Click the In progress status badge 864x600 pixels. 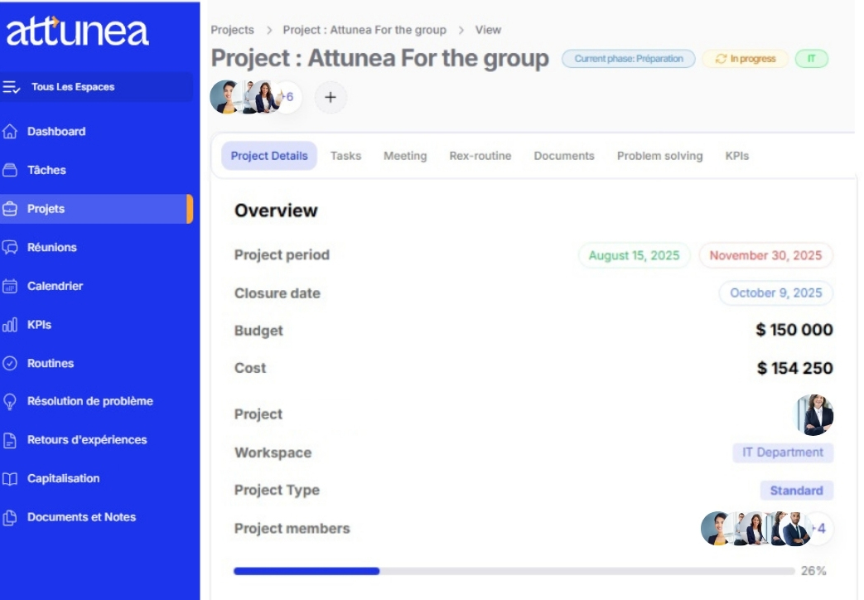coord(745,59)
